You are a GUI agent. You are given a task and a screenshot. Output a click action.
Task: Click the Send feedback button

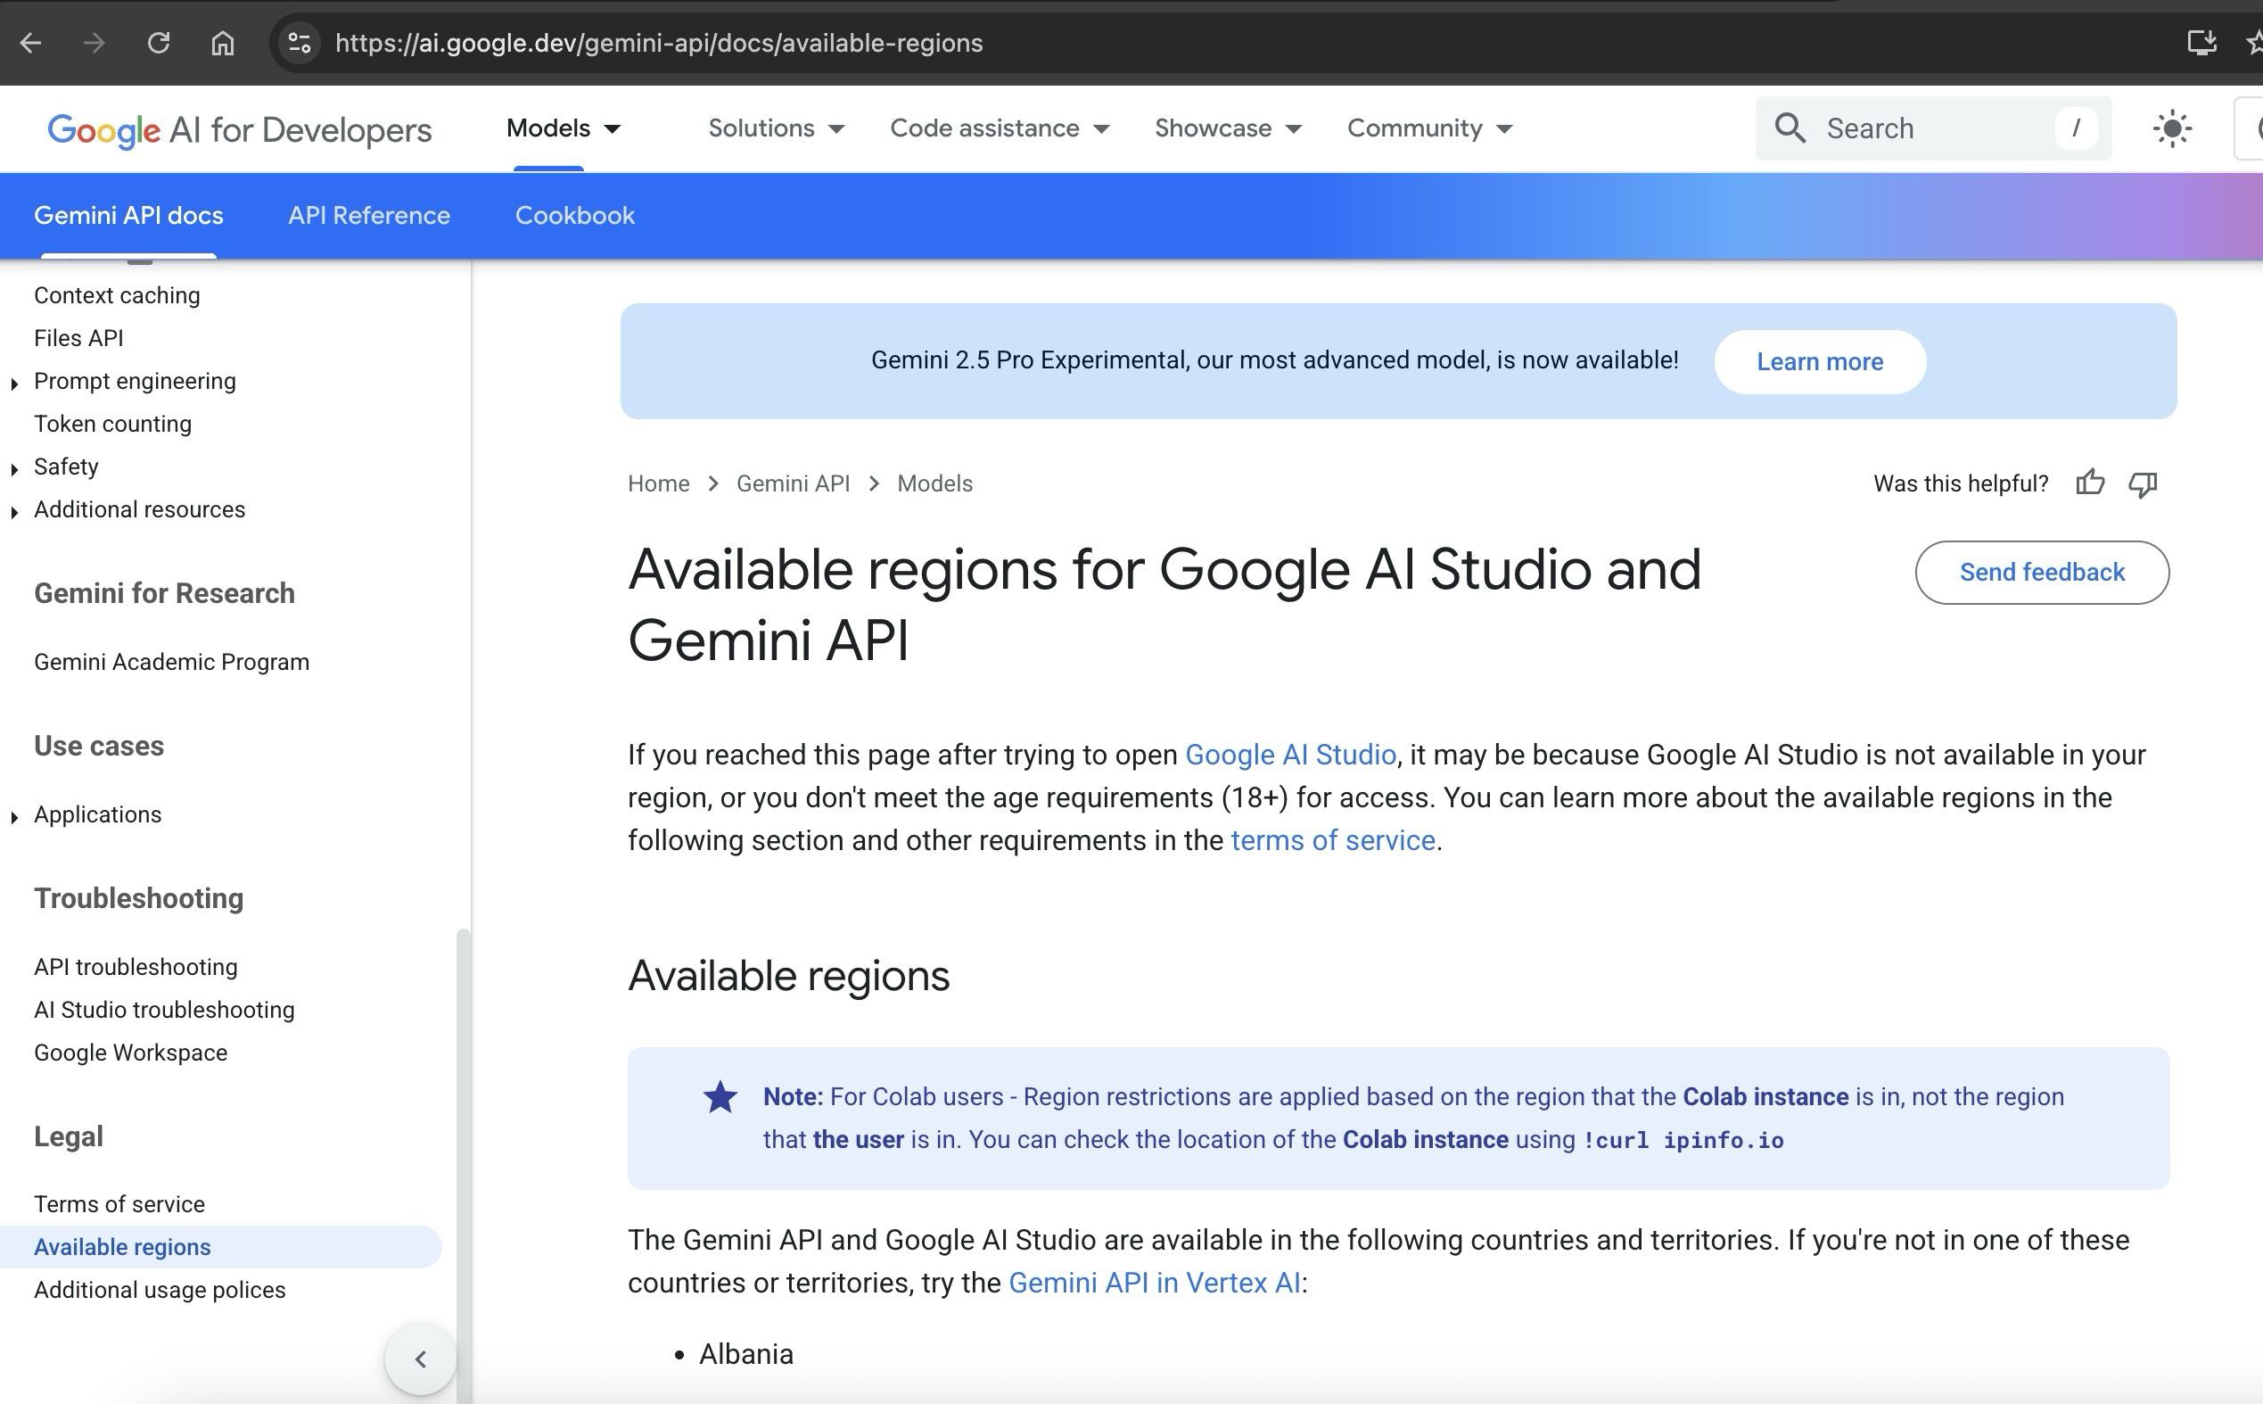2041,572
